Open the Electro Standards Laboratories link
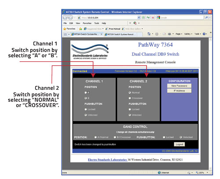The width and height of the screenshot is (220, 179). point(107,160)
